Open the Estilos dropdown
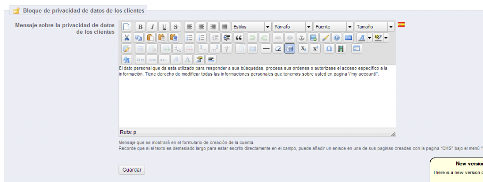This screenshot has width=483, height=182. 251,27
